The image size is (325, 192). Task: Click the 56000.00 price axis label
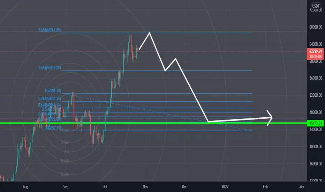coord(316,78)
